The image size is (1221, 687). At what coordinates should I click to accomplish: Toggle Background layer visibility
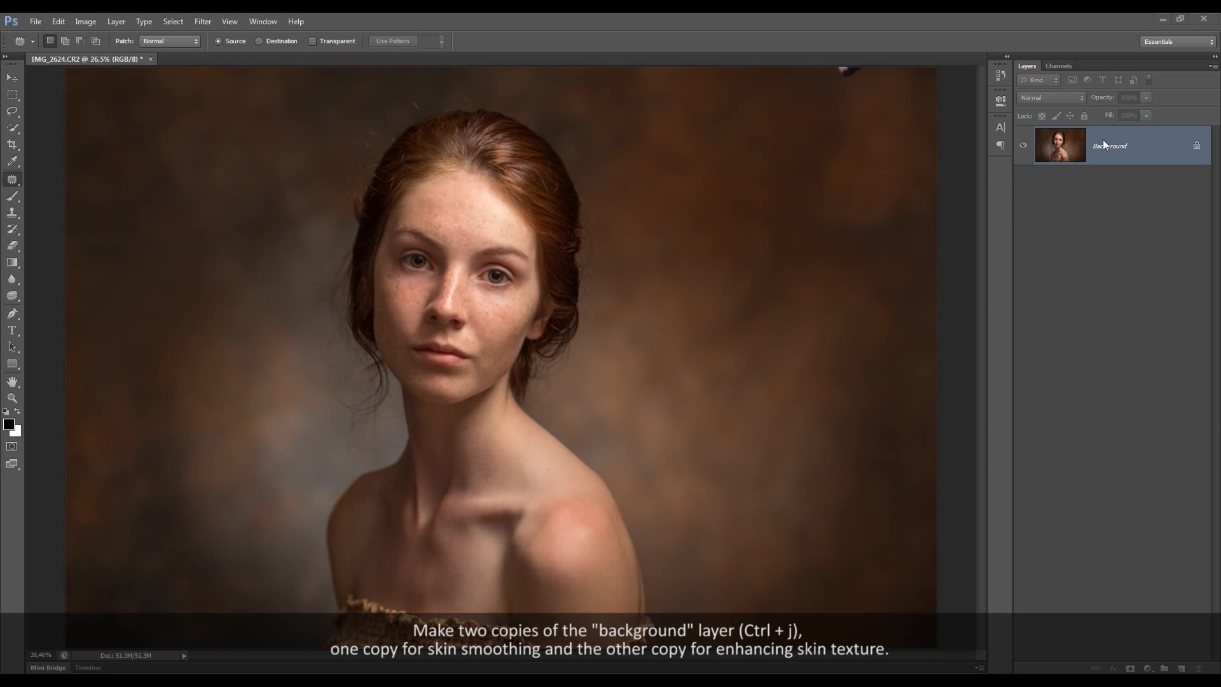(x=1024, y=145)
